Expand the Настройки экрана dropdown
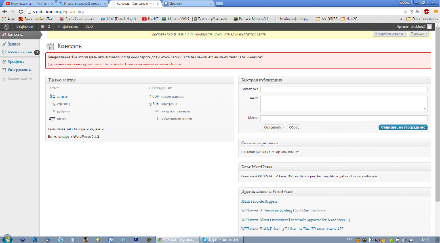The image size is (440, 243). click(390, 33)
